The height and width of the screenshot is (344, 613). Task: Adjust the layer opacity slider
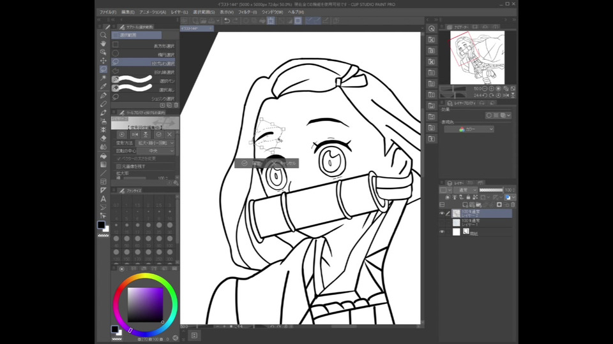coord(492,190)
